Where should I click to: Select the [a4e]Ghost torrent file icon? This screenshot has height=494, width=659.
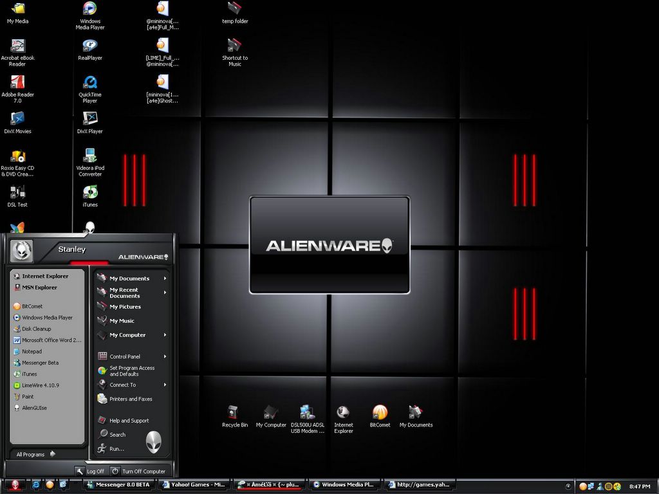pos(162,89)
